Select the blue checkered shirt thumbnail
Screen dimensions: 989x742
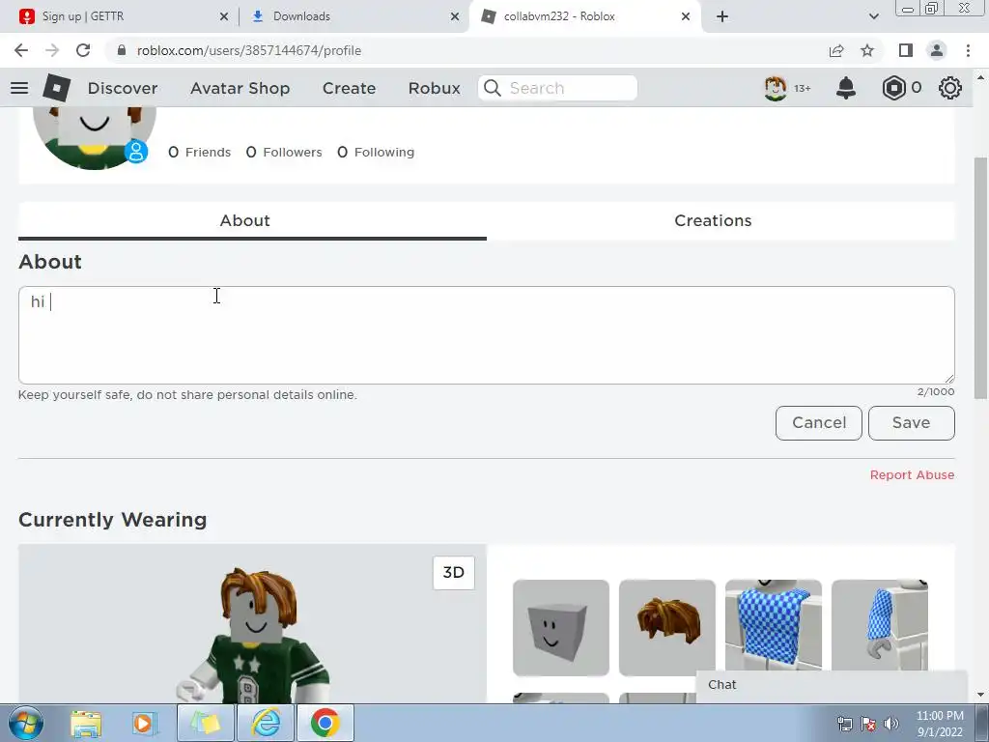(774, 625)
